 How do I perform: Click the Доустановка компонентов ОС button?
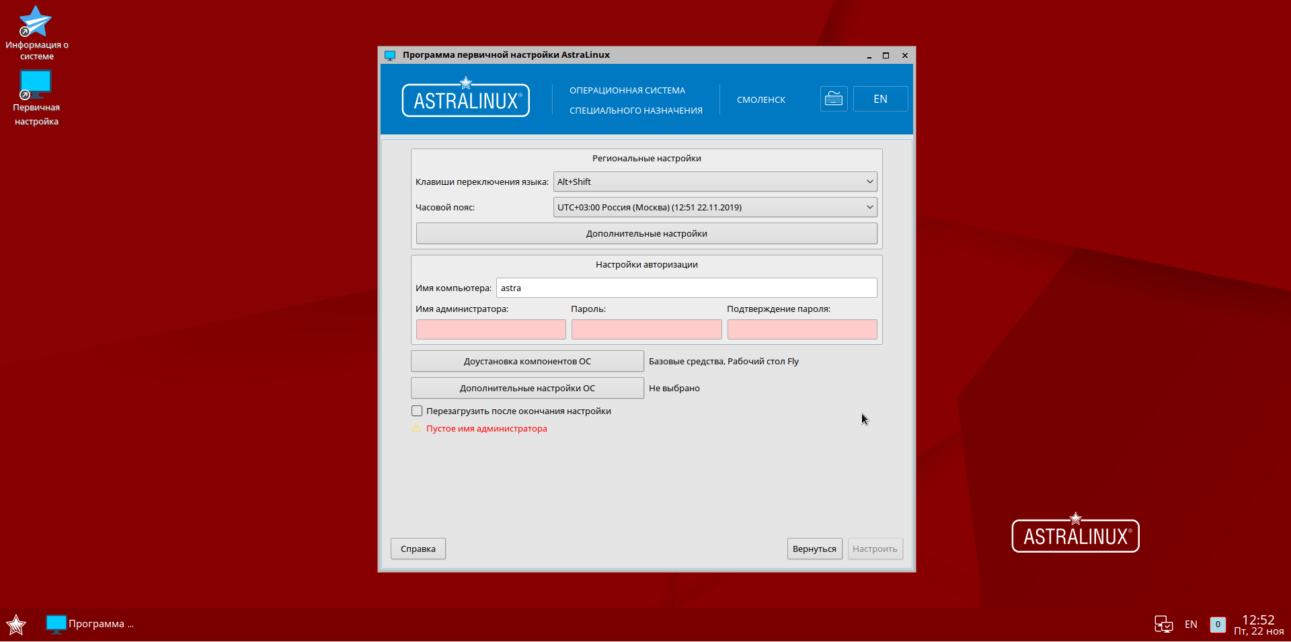coord(527,361)
